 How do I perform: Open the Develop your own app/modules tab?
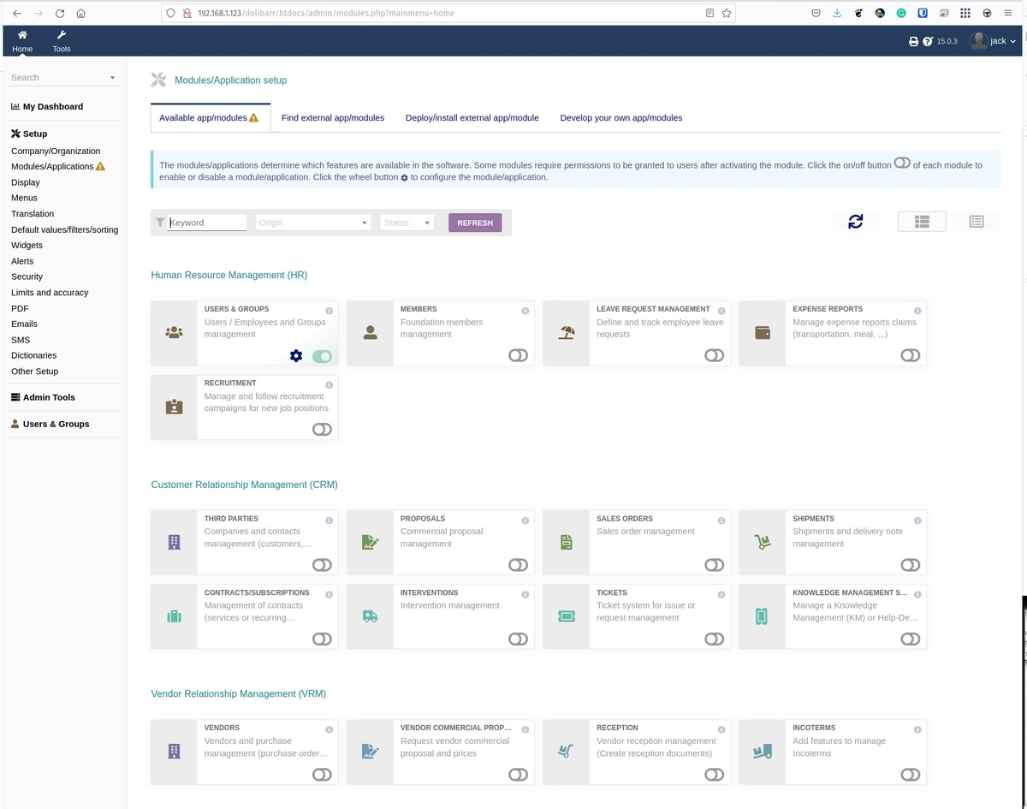pos(620,117)
